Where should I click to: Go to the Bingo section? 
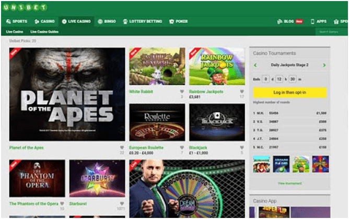coord(107,21)
